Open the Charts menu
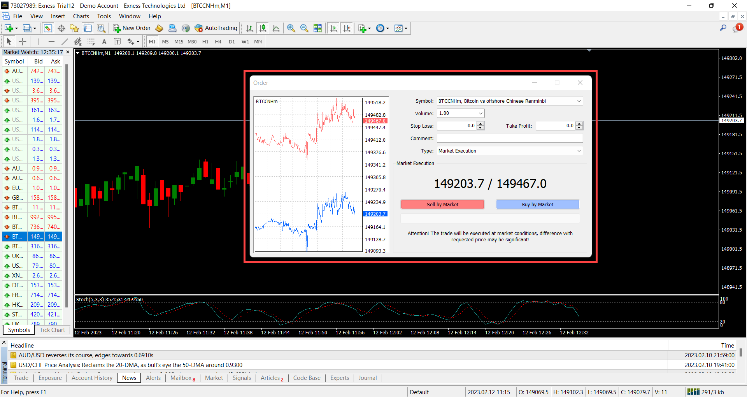This screenshot has height=397, width=747. point(81,16)
